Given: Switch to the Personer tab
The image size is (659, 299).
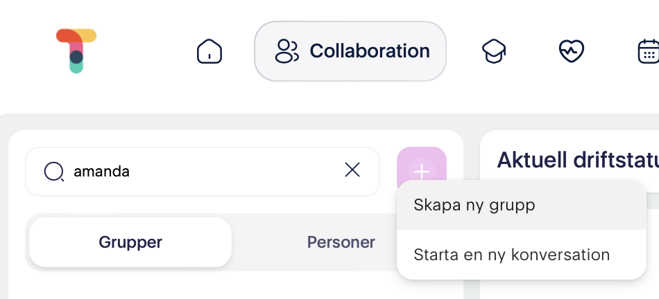Looking at the screenshot, I should [x=341, y=242].
